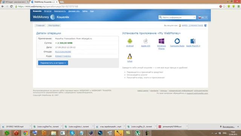Image resolution: width=241 pixels, height=136 pixels.
Task: Open the downloaded 20130922 mp4 file
Action: tap(15, 127)
